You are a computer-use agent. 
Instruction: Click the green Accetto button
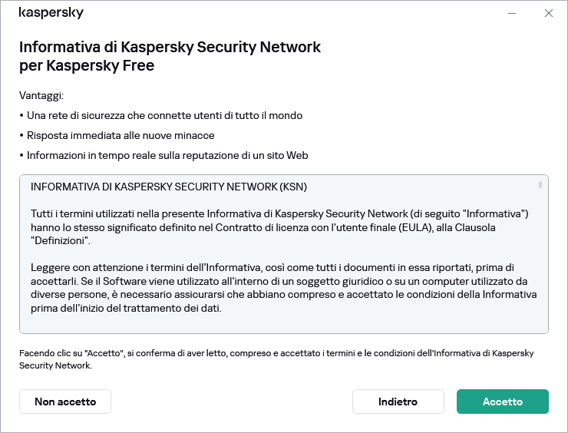pos(502,402)
